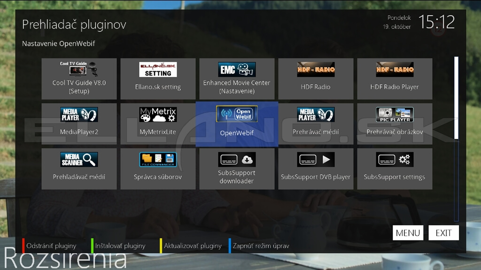
Task: Open Prehľadávač médií Media Scanner icon
Action: pyautogui.click(x=79, y=159)
